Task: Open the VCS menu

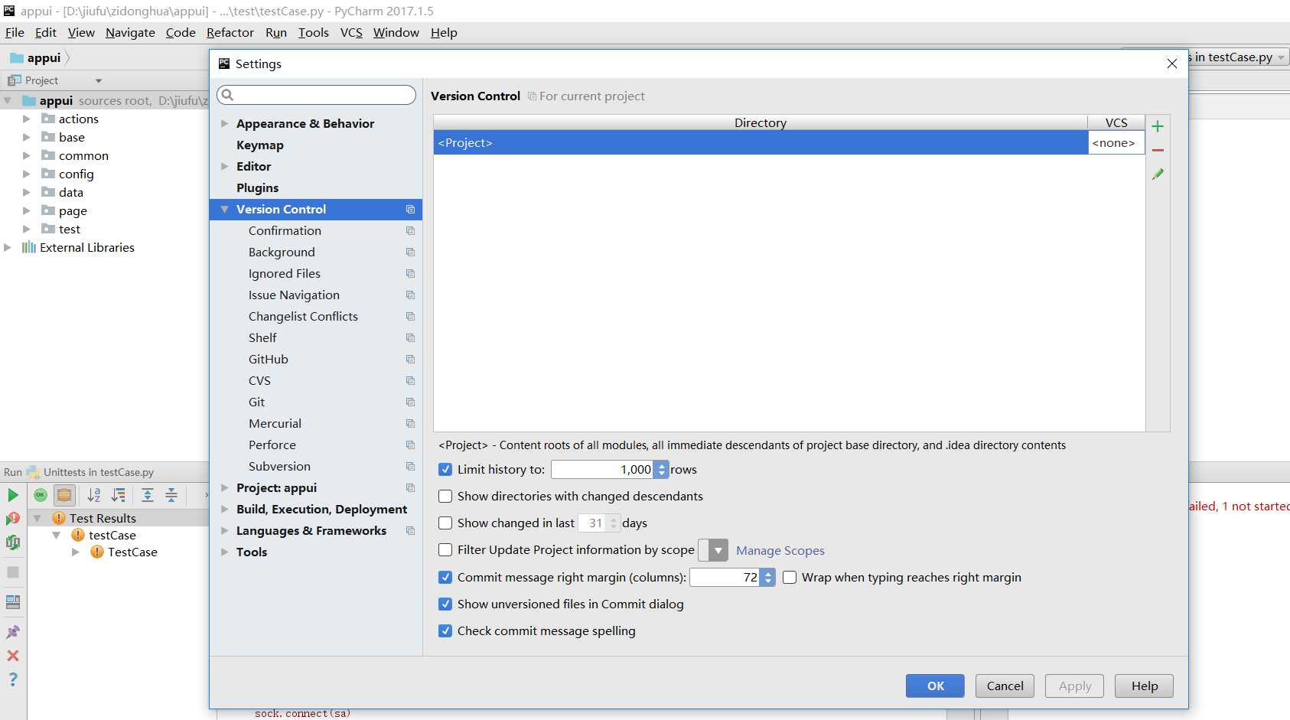Action: tap(351, 32)
